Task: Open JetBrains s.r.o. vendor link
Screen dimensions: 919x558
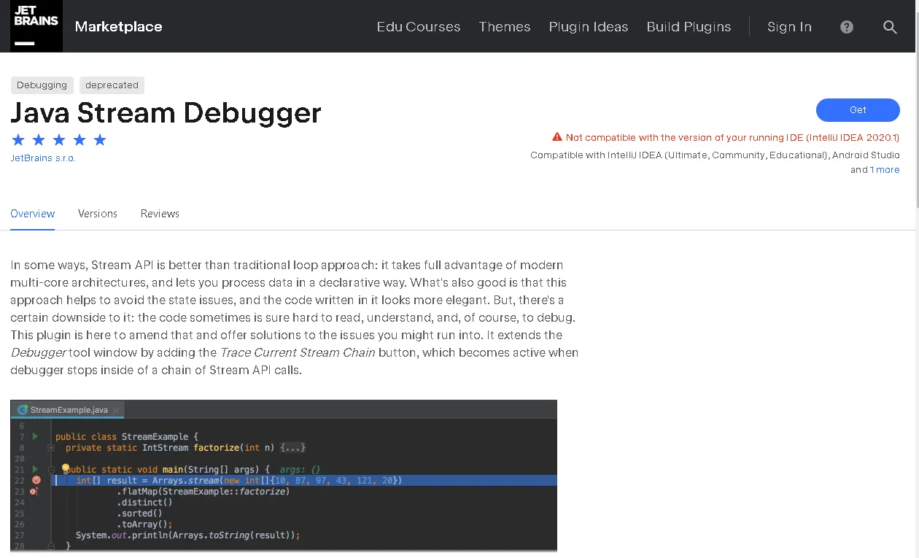Action: 43,158
